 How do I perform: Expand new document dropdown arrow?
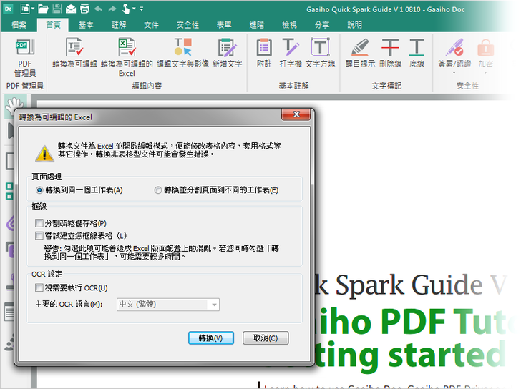33,9
